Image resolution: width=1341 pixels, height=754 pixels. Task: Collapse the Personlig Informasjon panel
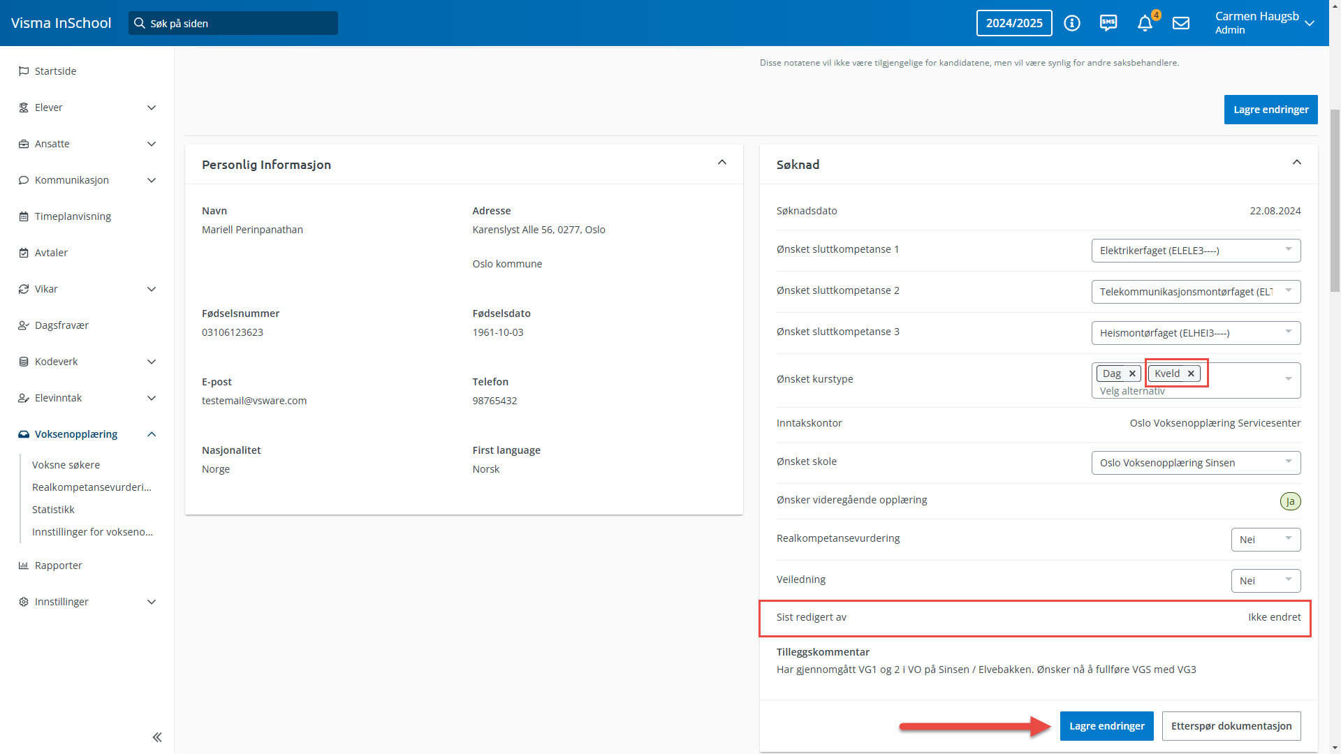coord(722,163)
